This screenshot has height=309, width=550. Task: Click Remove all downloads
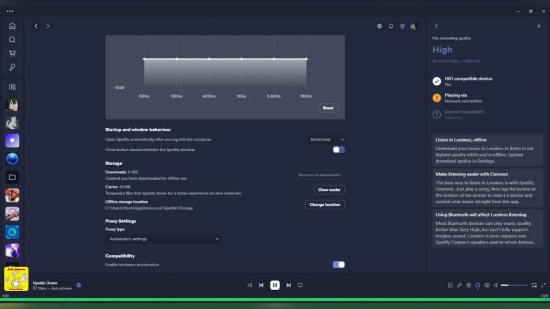(319, 175)
